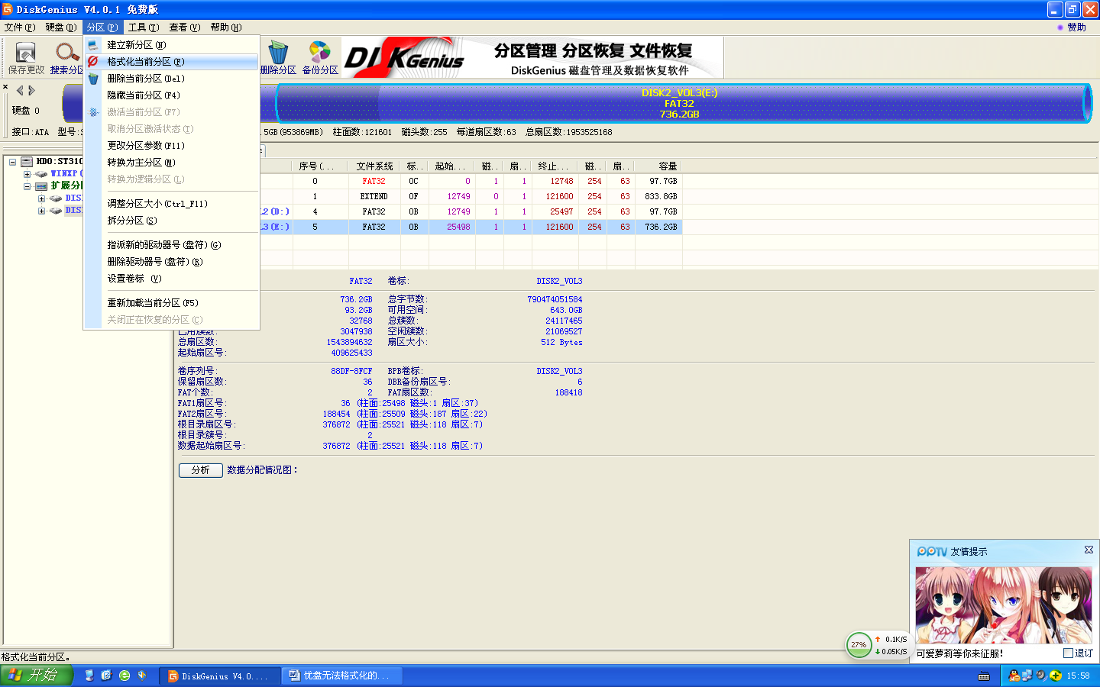Viewport: 1100px width, 687px height.
Task: Click the QQ penguin tray icon
Action: pyautogui.click(x=1014, y=676)
